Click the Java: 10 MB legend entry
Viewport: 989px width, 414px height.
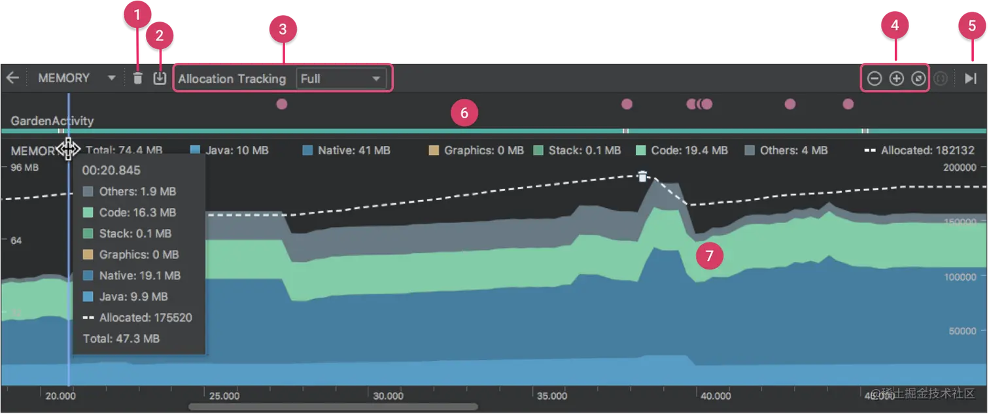[x=229, y=150]
